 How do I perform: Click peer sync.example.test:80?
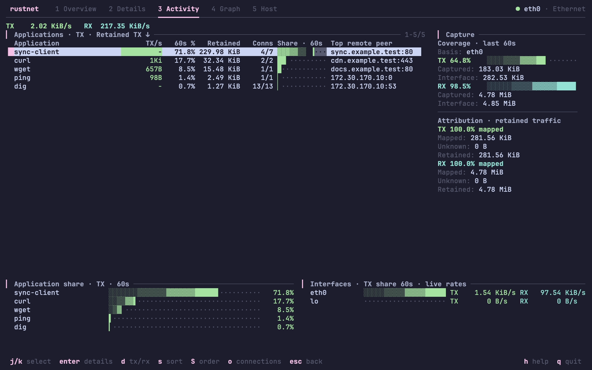[x=372, y=52]
